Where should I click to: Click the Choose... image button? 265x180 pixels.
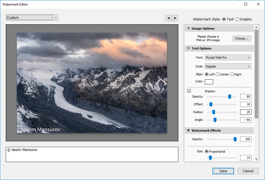click(x=242, y=38)
